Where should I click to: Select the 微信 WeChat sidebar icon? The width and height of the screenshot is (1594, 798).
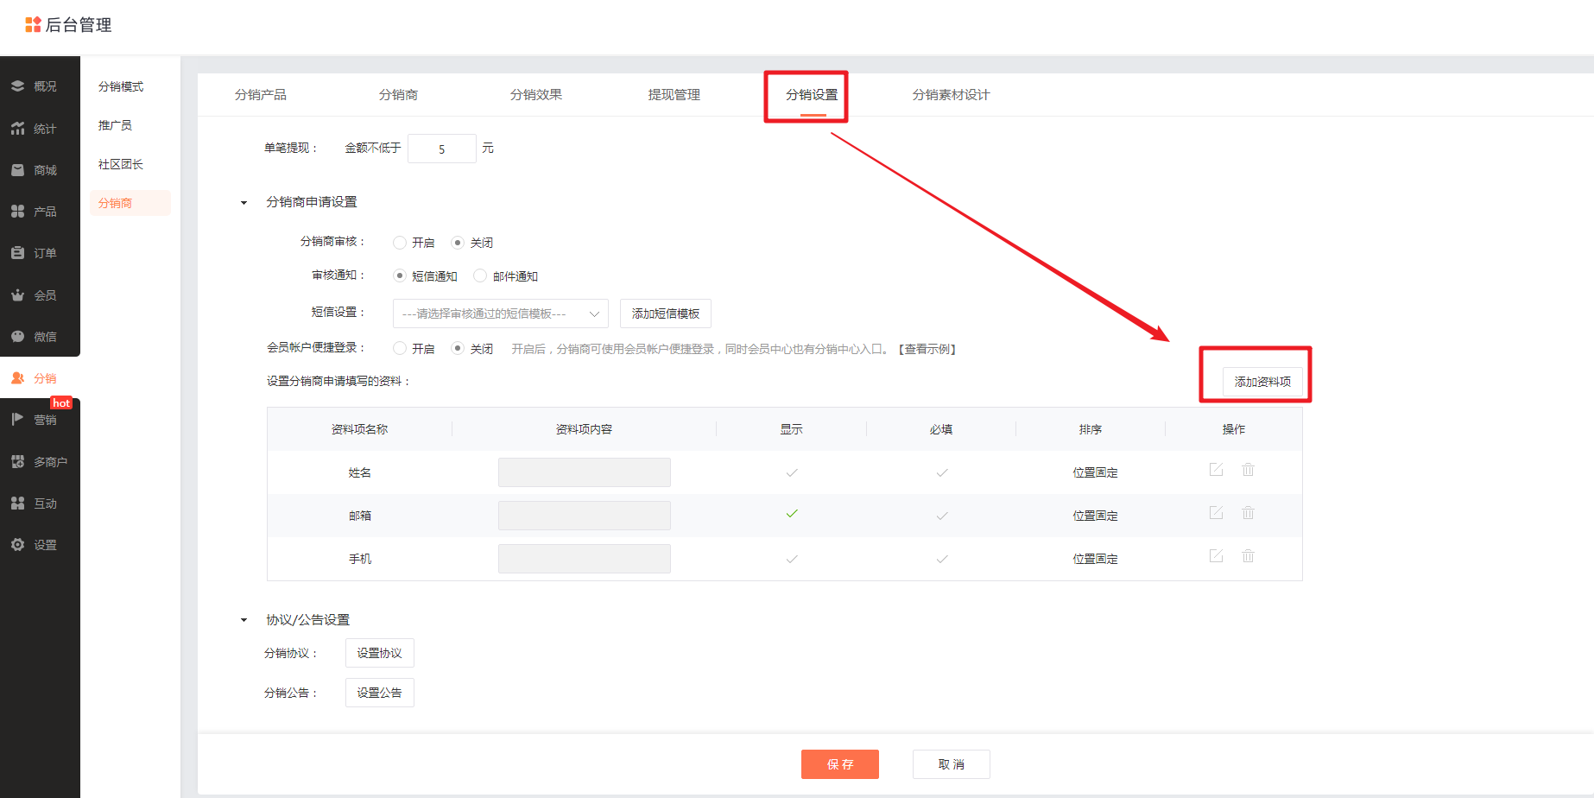(17, 337)
